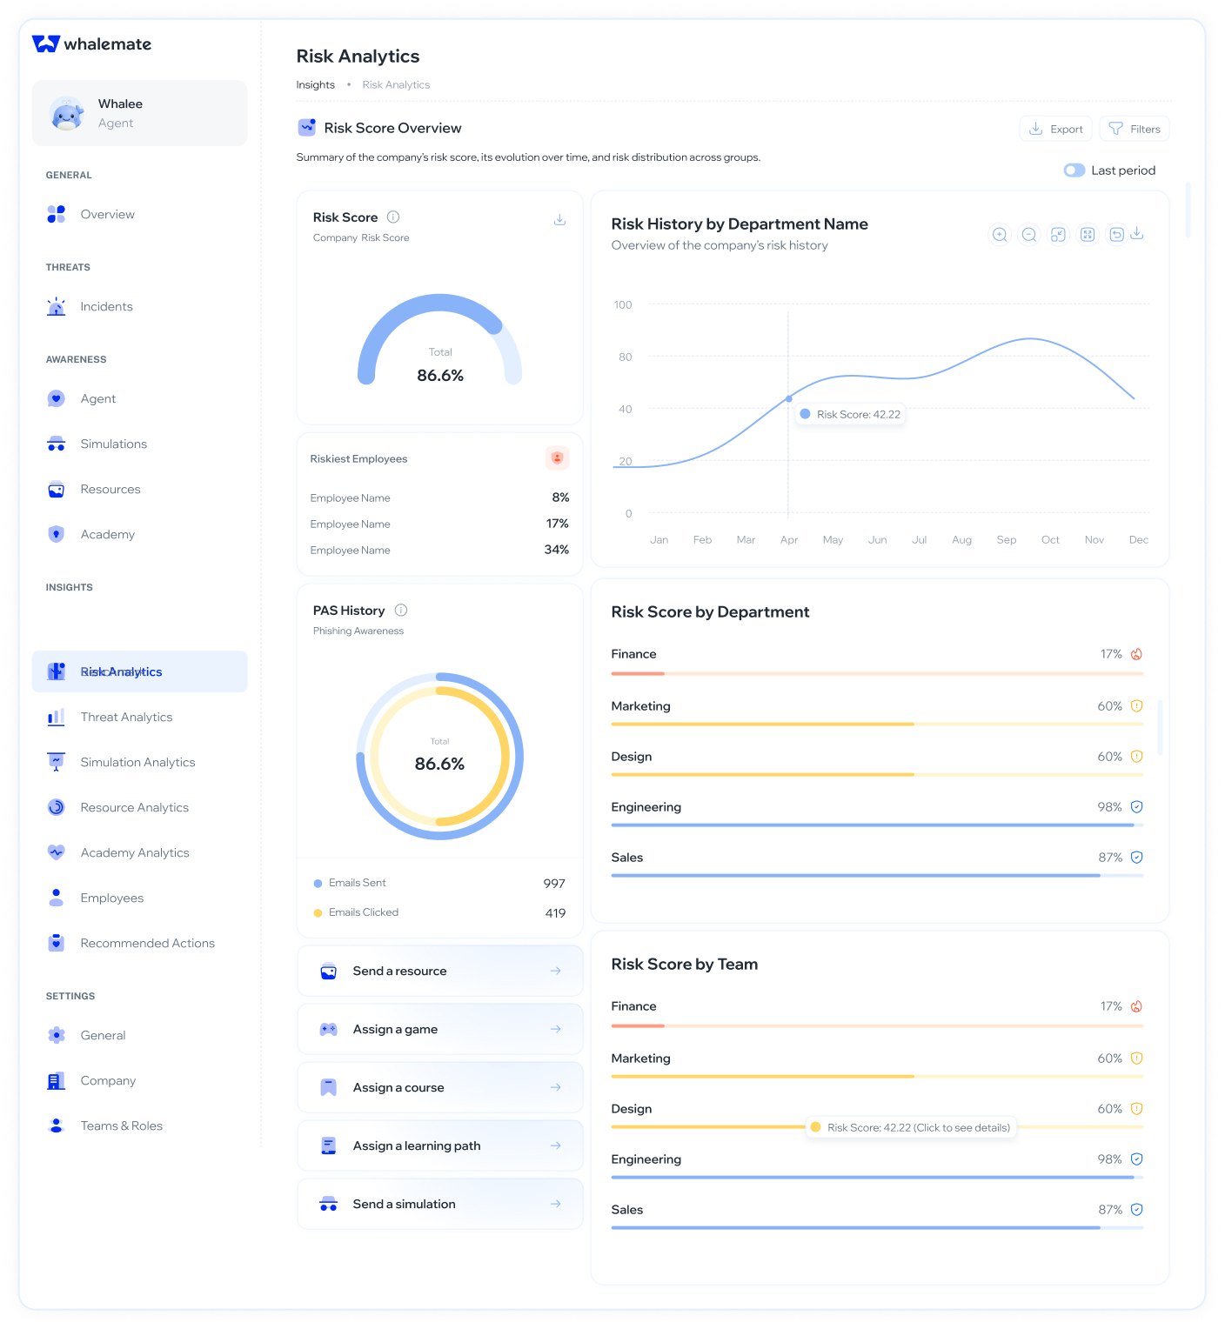
Task: Click Engineering progress bar in Risk Score by Department
Action: pos(877,825)
